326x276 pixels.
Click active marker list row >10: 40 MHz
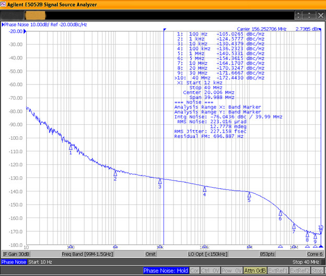tap(219, 78)
